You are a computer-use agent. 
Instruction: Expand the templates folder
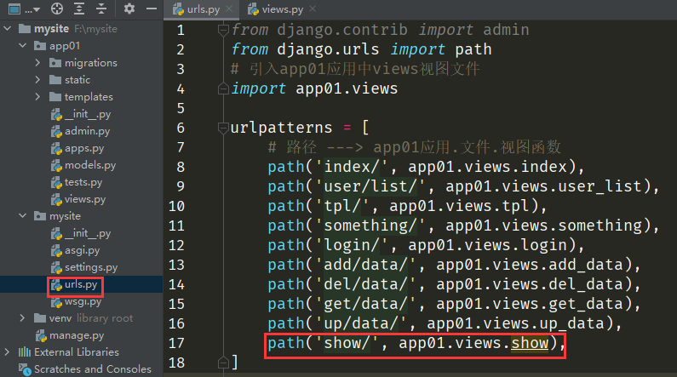coord(37,97)
